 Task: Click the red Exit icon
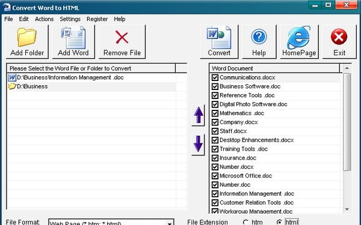point(339,41)
